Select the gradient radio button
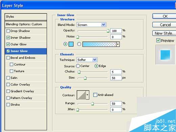The height and width of the screenshot is (132, 176). [x=79, y=44]
